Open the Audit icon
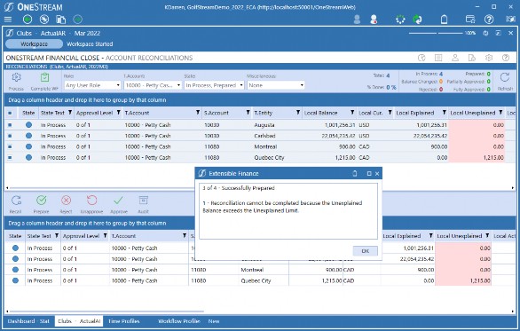The image size is (520, 331). (143, 201)
